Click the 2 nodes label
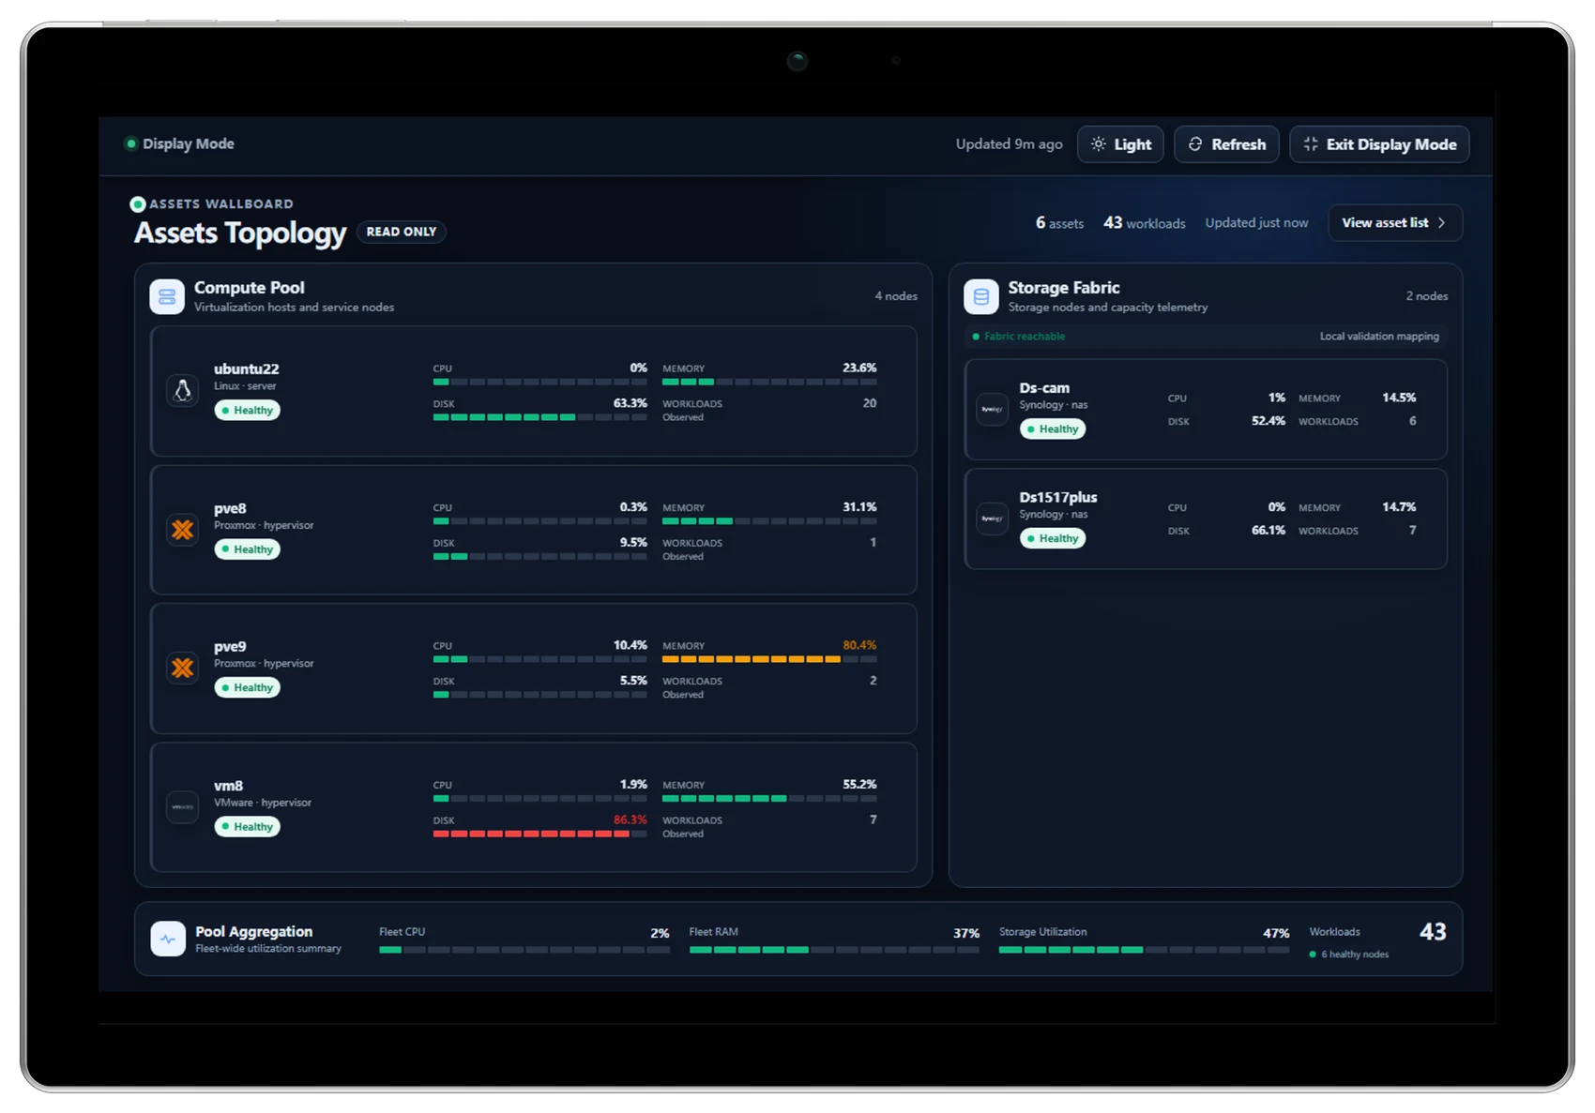This screenshot has height=1113, width=1595. pos(1426,296)
